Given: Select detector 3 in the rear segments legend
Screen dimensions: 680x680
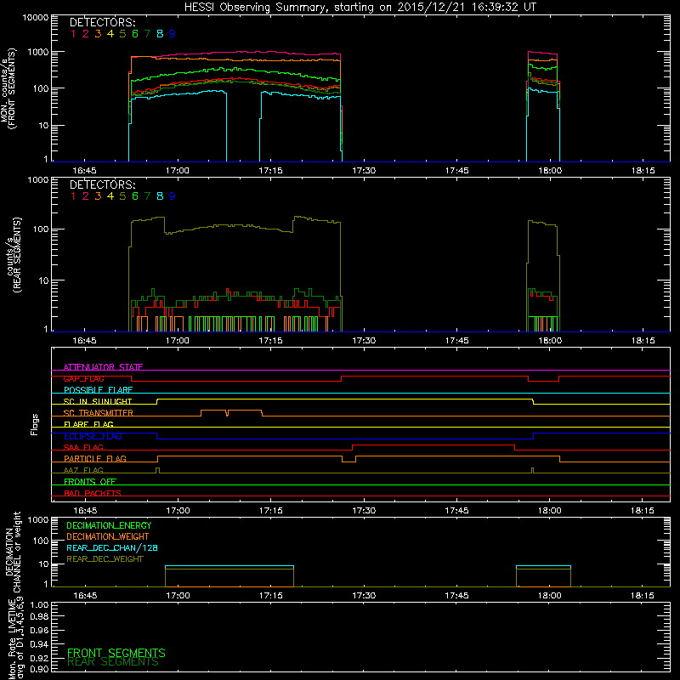Looking at the screenshot, I should pos(98,196).
